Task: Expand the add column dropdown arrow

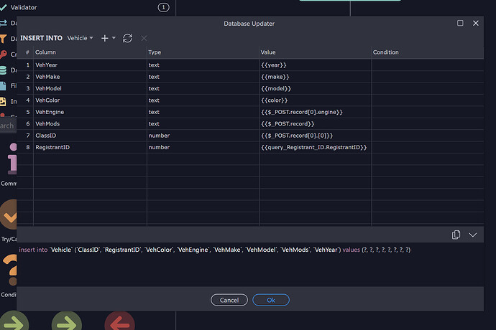Action: coord(114,38)
